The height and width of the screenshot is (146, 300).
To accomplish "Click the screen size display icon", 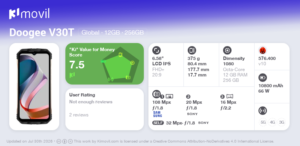I will tap(156, 50).
